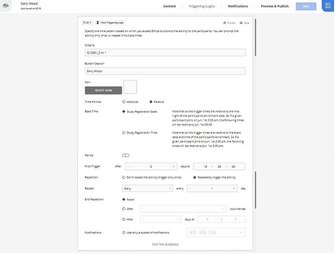Click the Save text in card header
Screen dimensions: 335x255
tap(247, 23)
